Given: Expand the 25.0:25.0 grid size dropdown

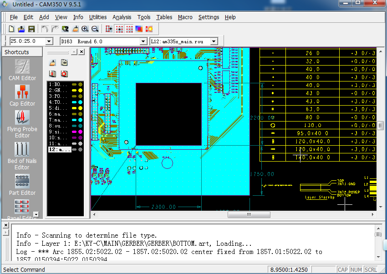Looking at the screenshot, I should [x=49, y=41].
